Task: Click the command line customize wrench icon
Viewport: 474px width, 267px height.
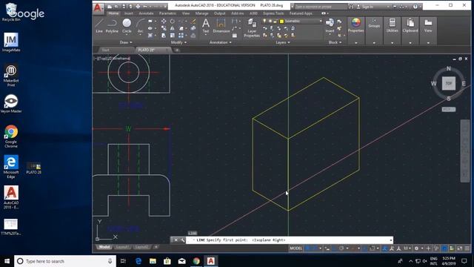Action: 182,240
